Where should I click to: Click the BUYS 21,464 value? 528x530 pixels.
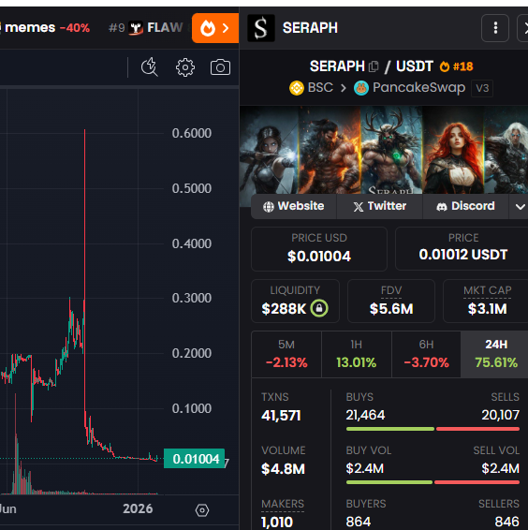pos(365,415)
